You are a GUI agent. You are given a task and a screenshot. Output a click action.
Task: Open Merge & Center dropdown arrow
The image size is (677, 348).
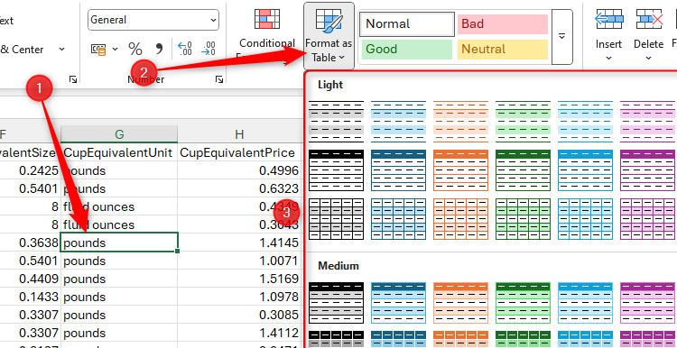(x=61, y=50)
